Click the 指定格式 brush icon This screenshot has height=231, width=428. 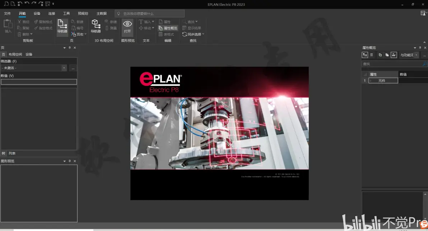(36, 28)
